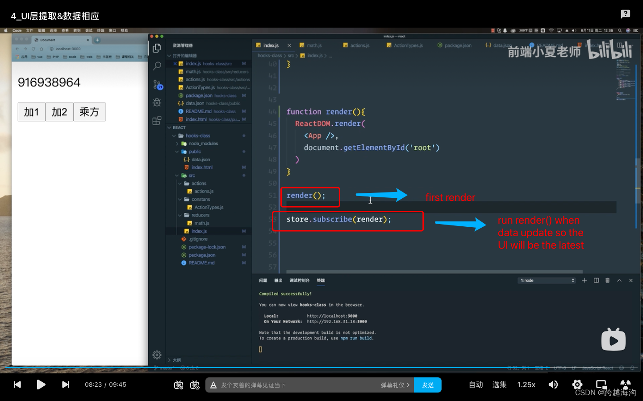643x401 pixels.
Task: Open the Search icon in VS Code activity bar
Action: (157, 66)
